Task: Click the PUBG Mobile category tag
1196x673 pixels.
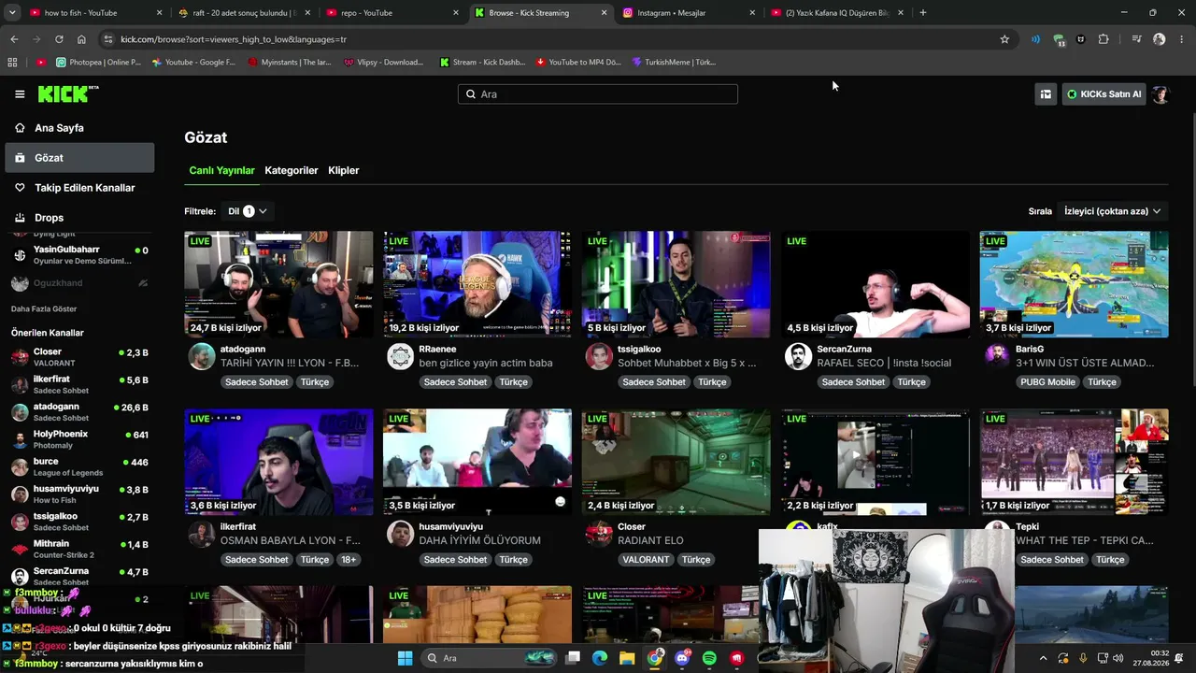Action: point(1046,382)
